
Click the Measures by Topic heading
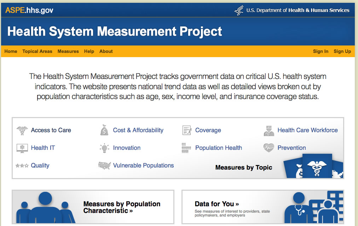[x=244, y=167]
